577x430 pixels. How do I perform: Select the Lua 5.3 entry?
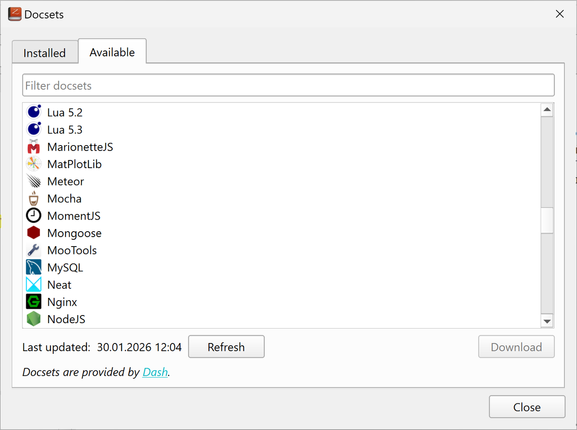(x=282, y=129)
